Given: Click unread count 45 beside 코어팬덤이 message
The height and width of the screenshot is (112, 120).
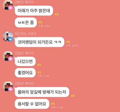Looking at the screenshot, I should tap(68, 42).
